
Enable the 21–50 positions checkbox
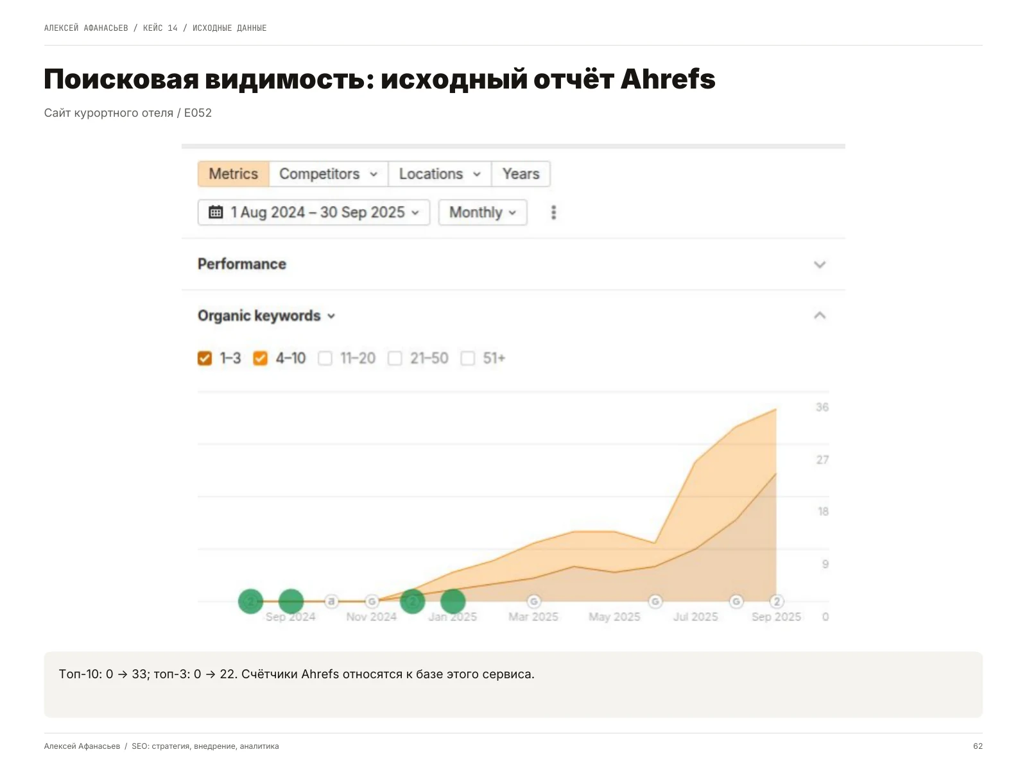click(395, 358)
